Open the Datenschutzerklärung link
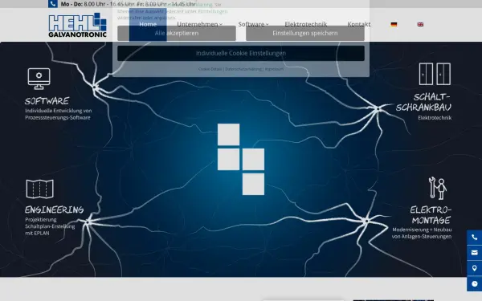This screenshot has width=482, height=301. (x=243, y=69)
